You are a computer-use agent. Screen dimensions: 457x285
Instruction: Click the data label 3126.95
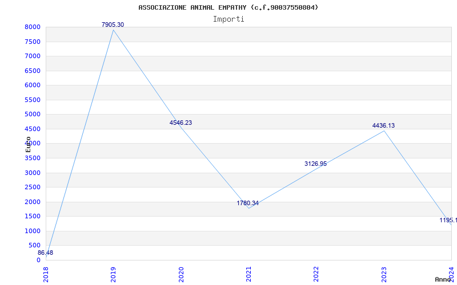tap(316, 164)
